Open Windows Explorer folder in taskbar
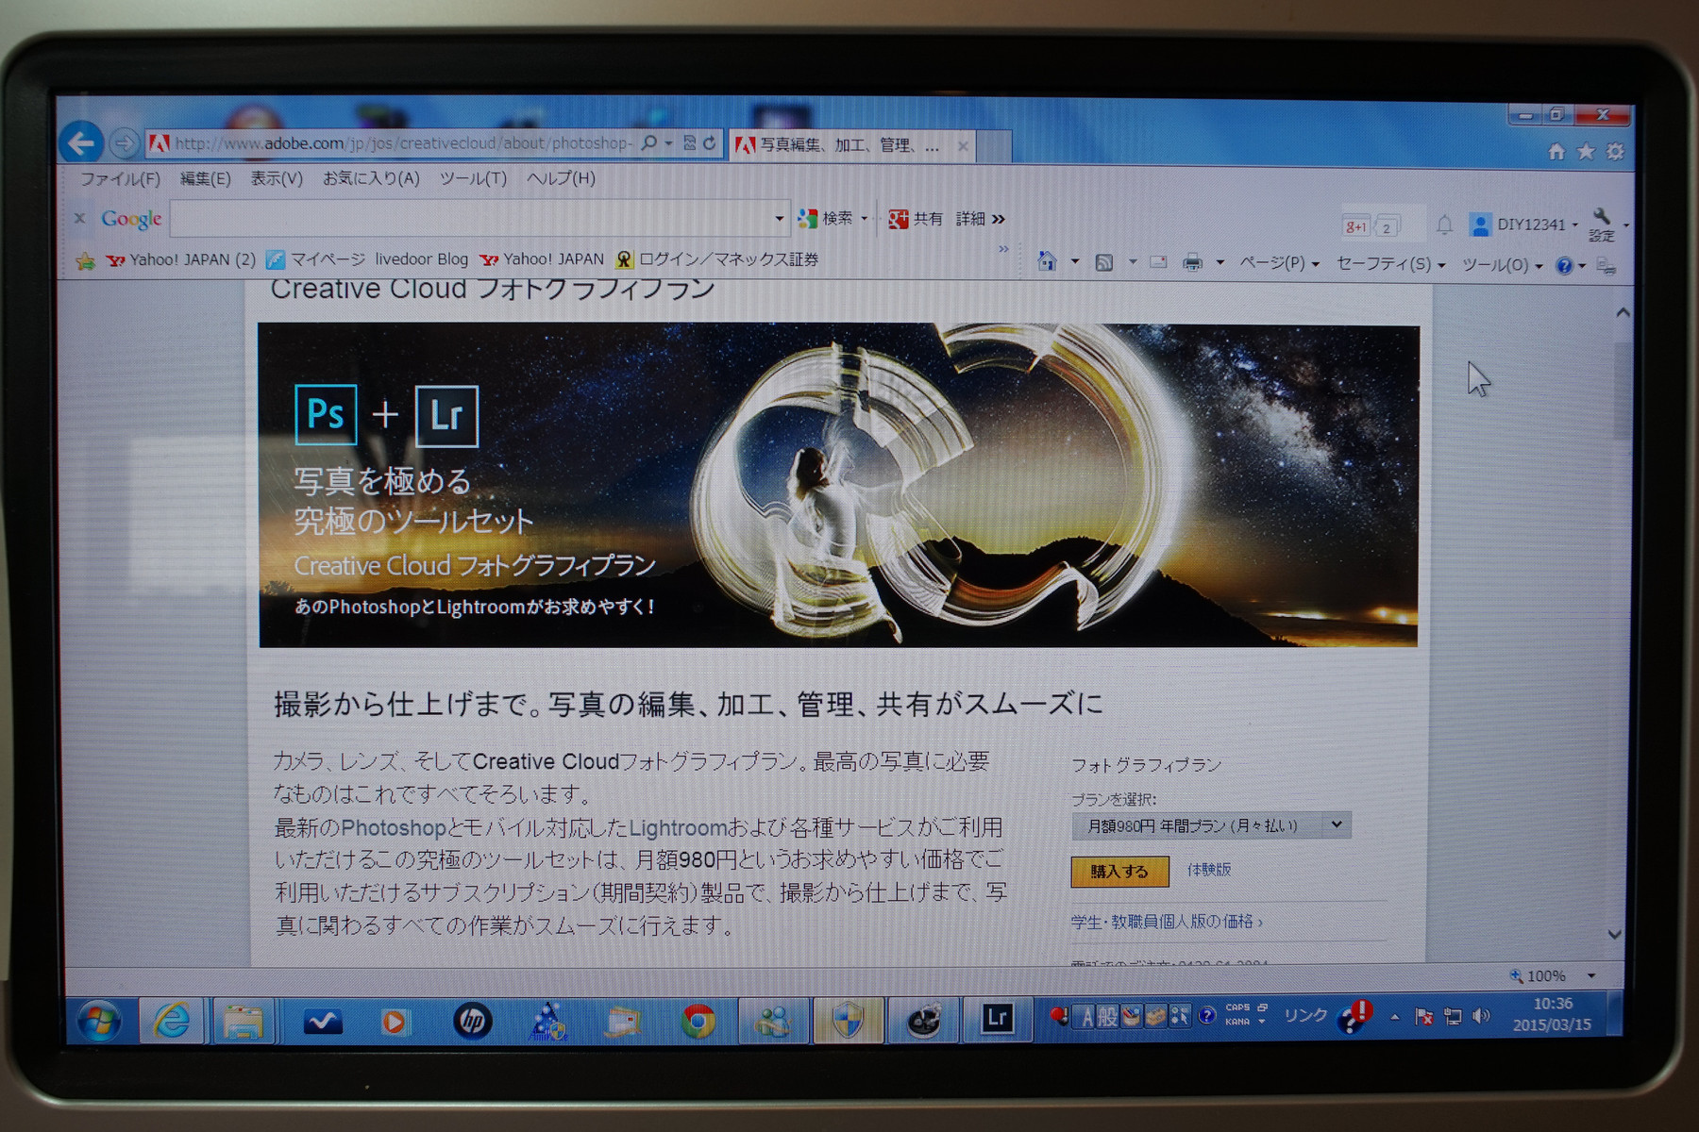The width and height of the screenshot is (1699, 1132). [243, 1022]
